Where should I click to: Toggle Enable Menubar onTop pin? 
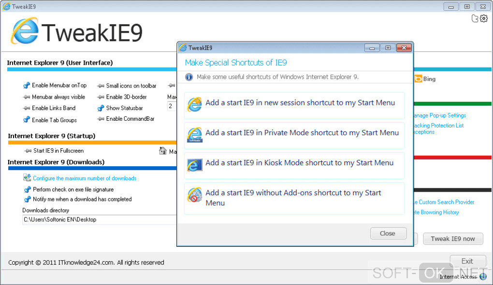[27, 85]
